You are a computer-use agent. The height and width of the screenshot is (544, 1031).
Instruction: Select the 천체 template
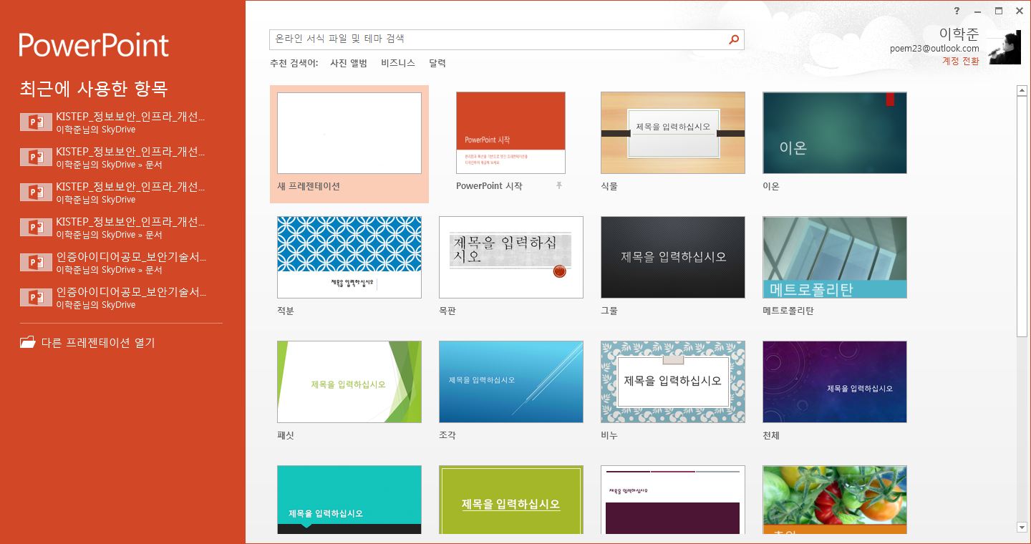coord(835,382)
